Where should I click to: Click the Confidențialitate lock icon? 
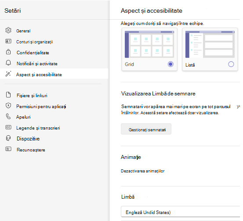click(8, 52)
